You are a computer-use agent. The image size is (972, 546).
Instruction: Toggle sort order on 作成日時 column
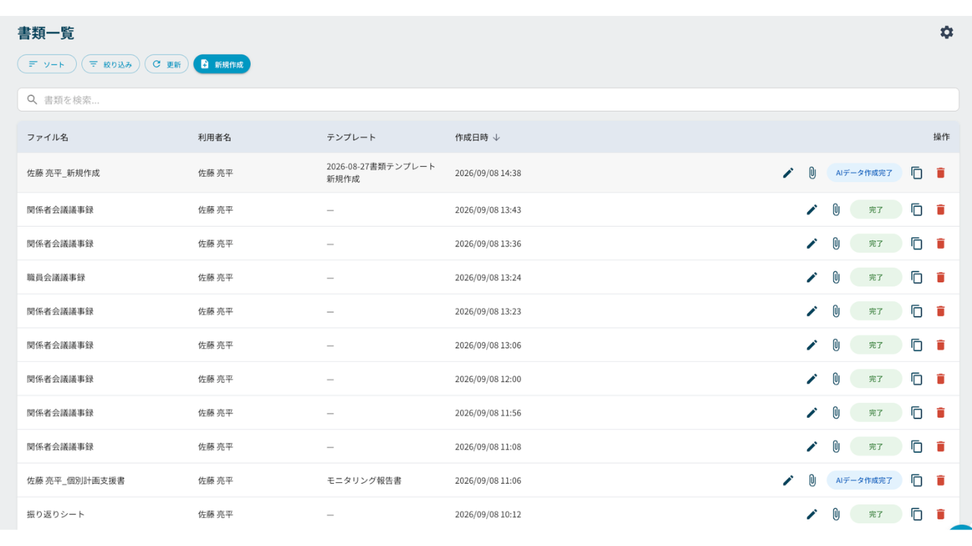(x=478, y=137)
